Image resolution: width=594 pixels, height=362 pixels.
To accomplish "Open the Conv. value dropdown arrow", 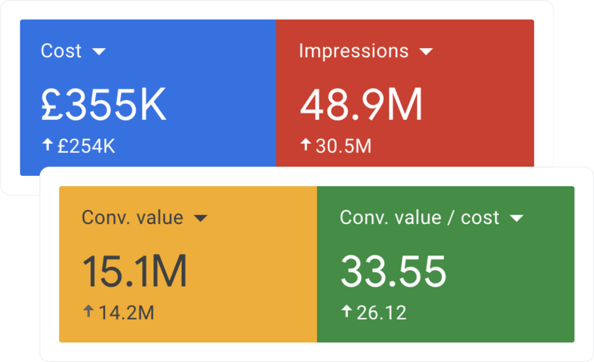I will [x=201, y=219].
